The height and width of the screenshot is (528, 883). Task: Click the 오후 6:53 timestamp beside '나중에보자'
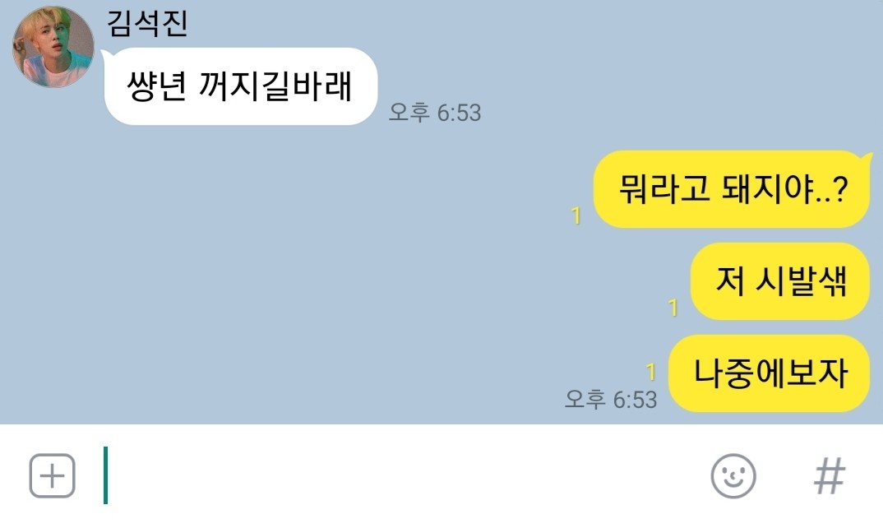click(610, 399)
